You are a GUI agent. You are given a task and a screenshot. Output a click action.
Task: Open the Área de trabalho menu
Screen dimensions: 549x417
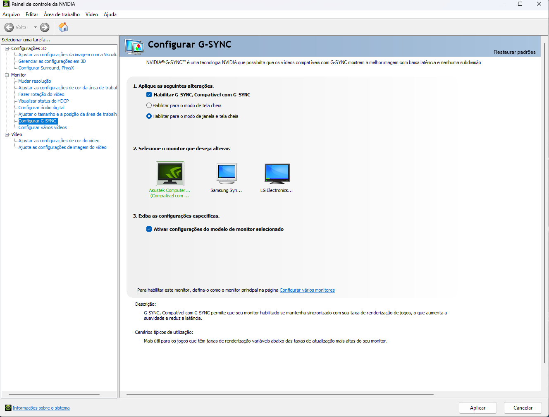coord(62,14)
